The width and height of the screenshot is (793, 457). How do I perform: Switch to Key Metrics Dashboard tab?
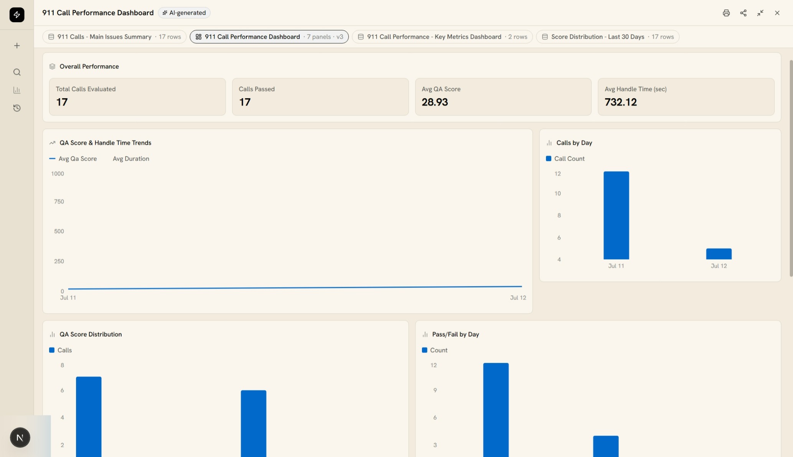442,37
